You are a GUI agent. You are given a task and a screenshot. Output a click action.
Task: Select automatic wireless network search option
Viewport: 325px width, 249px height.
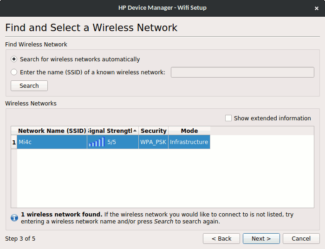click(x=14, y=59)
